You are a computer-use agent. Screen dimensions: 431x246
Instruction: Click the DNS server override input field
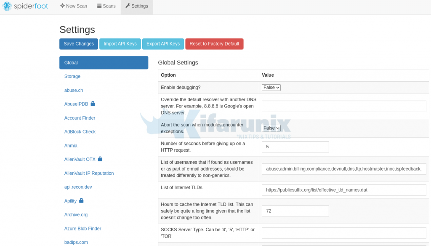click(x=344, y=106)
